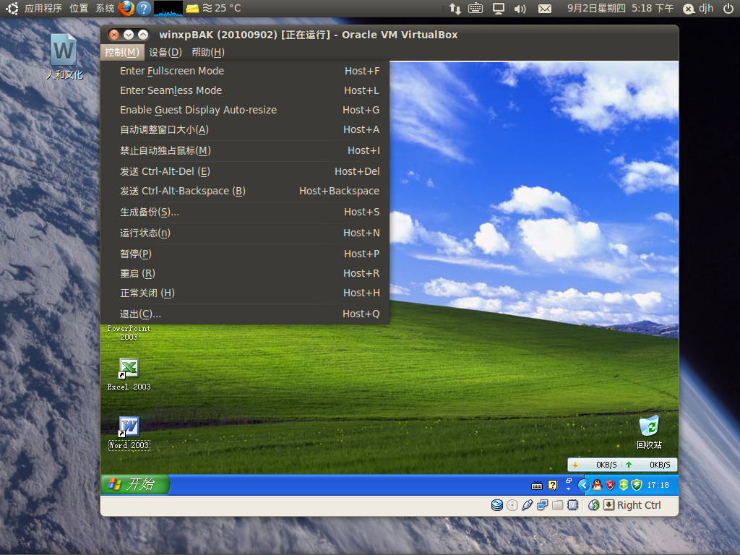The image size is (740, 555).
Task: Click the green lightning shield tray icon
Action: click(x=637, y=485)
